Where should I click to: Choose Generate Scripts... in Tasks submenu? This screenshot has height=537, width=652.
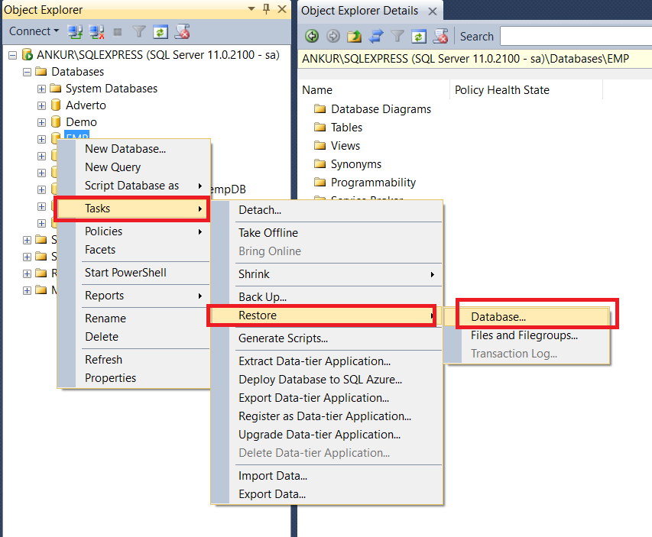coord(327,338)
